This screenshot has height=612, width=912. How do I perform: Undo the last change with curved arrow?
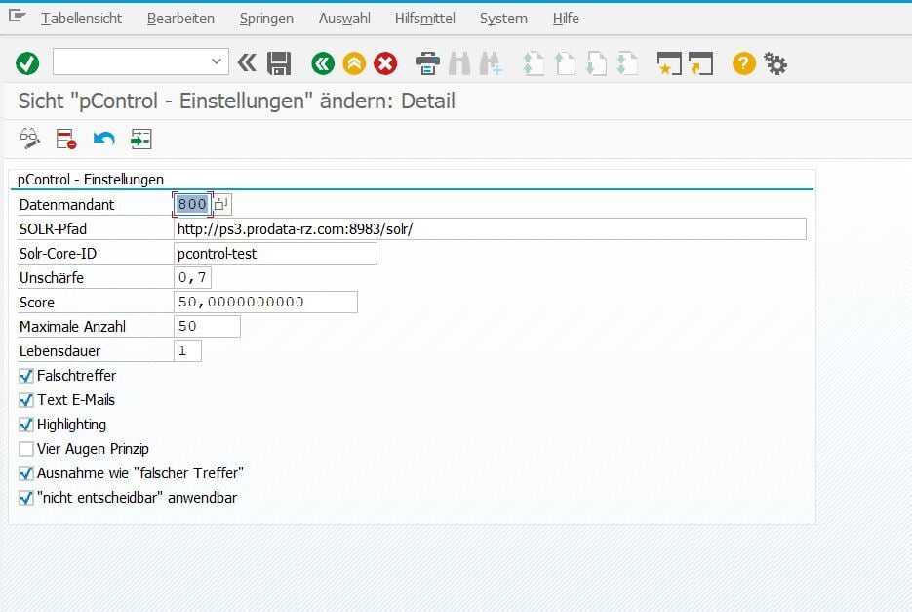101,138
